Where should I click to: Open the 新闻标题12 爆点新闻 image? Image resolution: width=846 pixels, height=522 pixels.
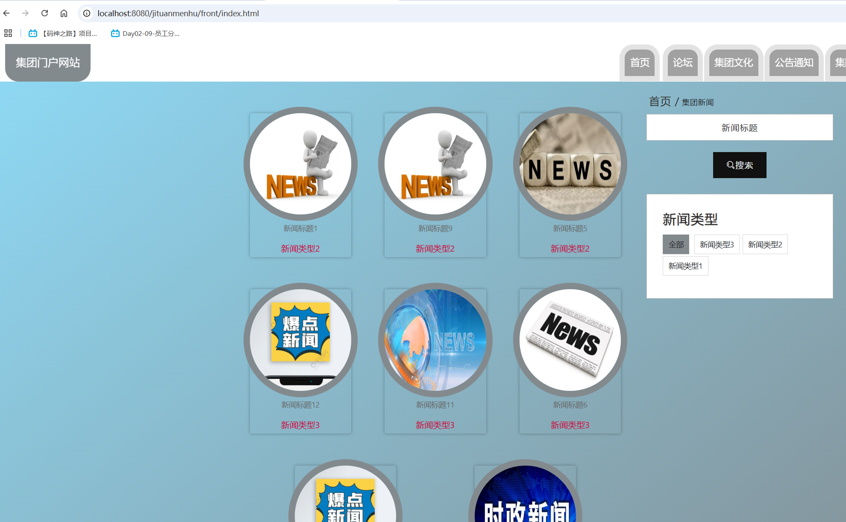[x=300, y=340]
